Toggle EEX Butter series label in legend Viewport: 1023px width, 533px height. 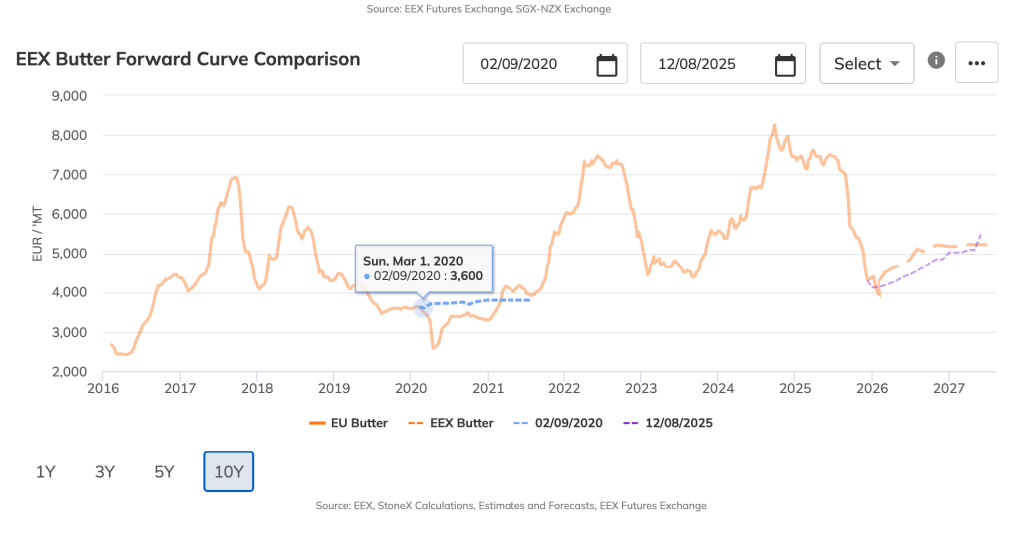(462, 423)
